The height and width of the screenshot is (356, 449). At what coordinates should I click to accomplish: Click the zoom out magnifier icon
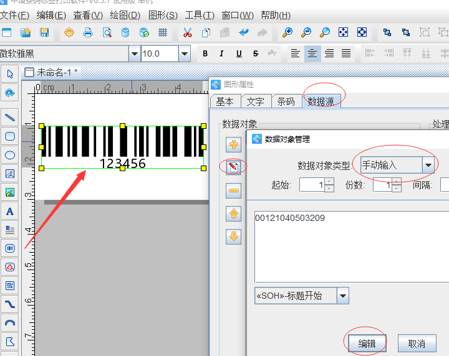(306, 32)
